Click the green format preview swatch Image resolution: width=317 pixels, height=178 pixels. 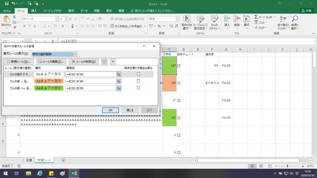49,88
